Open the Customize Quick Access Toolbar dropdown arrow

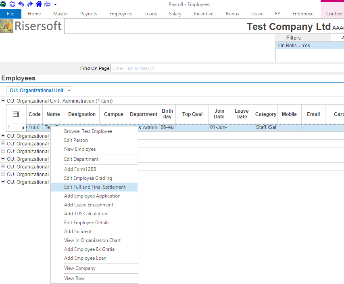coord(55,5)
